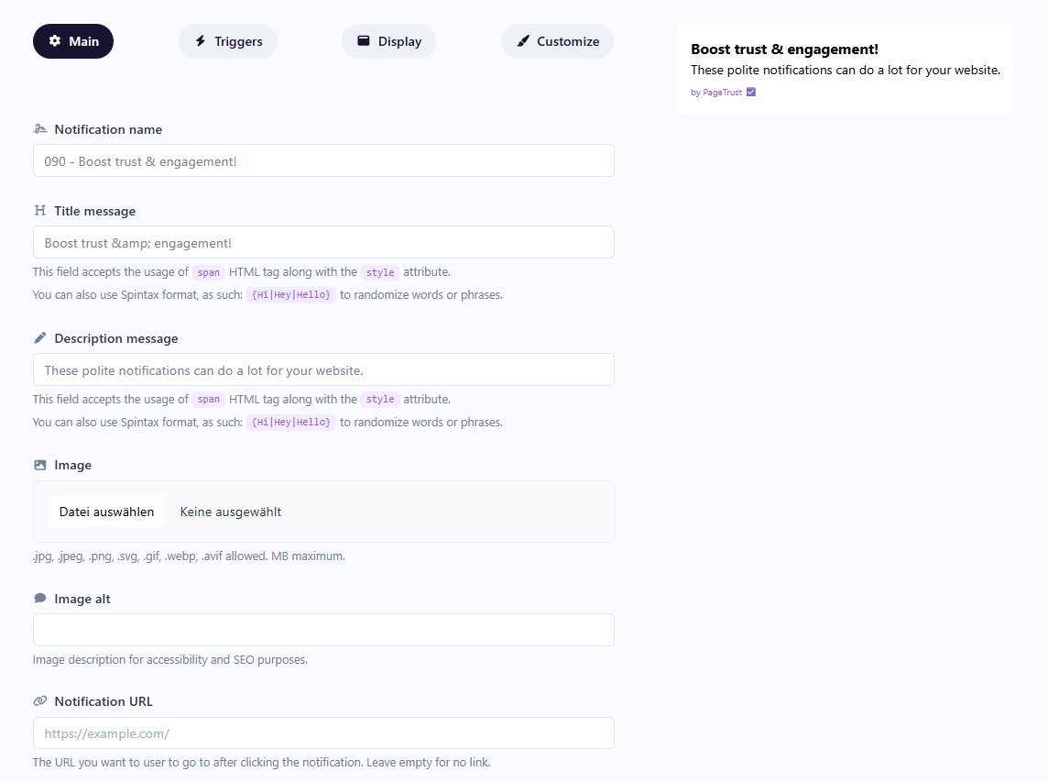
Task: Open the Main settings tab
Action: [x=73, y=41]
